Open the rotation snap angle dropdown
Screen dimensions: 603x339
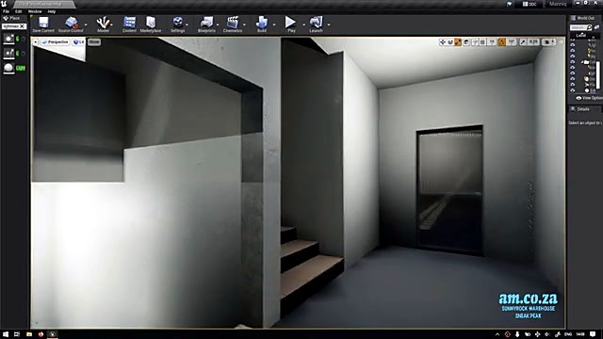tap(512, 41)
